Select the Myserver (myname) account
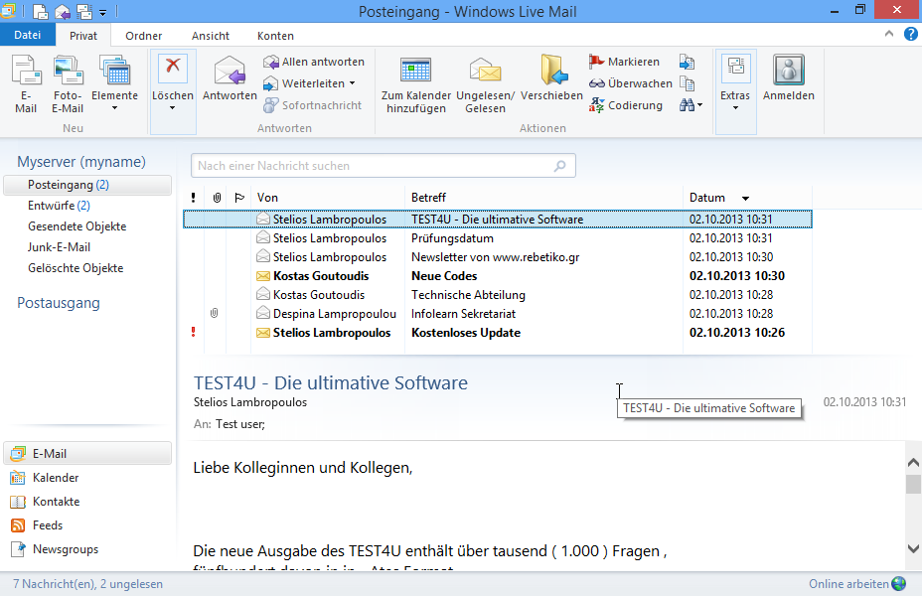Screen dimensions: 922x596 pos(81,162)
